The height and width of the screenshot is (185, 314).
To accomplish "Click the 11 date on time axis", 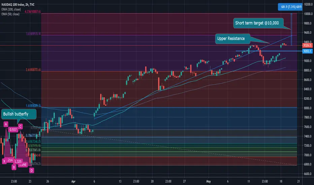I will (x=249, y=181).
